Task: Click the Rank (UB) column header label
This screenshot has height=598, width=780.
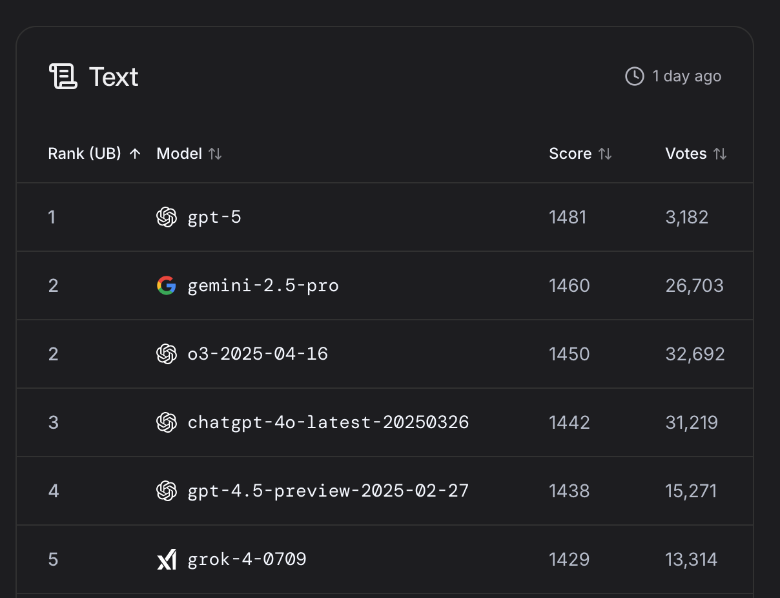Action: 85,154
